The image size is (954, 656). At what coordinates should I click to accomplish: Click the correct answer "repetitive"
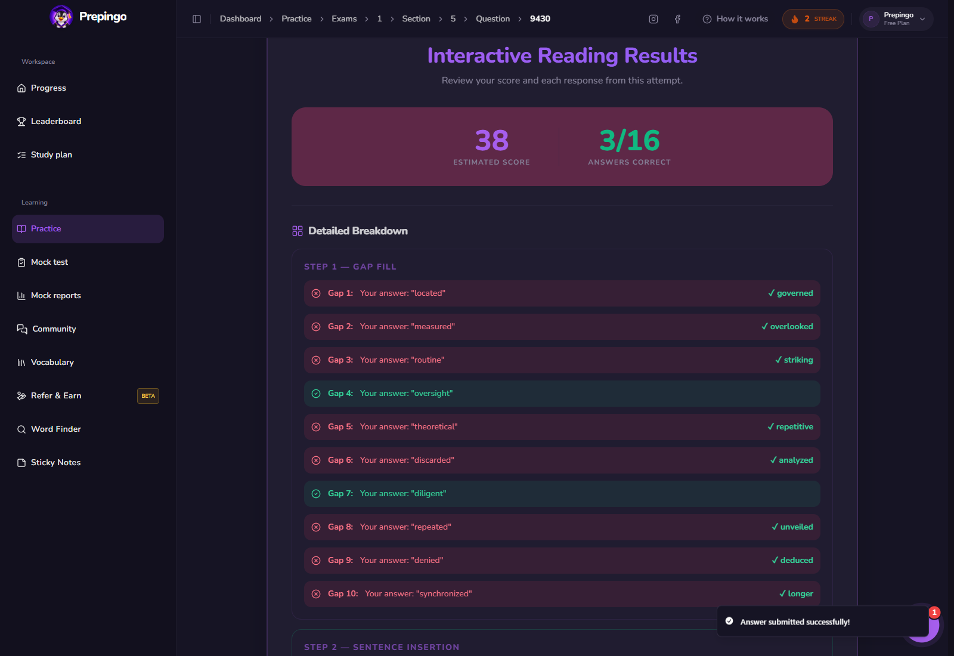click(x=790, y=427)
